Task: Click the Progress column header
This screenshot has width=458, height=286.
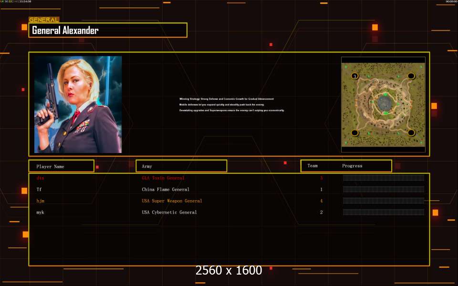Action: pos(352,166)
